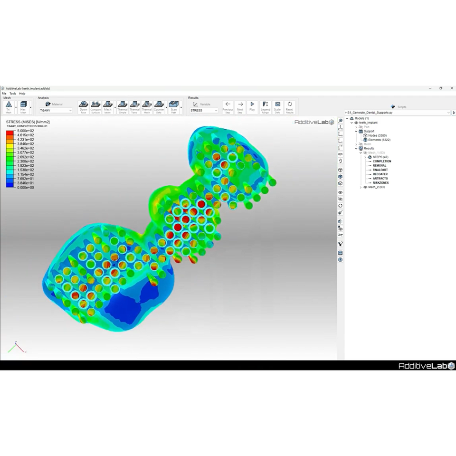Open the STRESS variable dropdown

pos(204,111)
